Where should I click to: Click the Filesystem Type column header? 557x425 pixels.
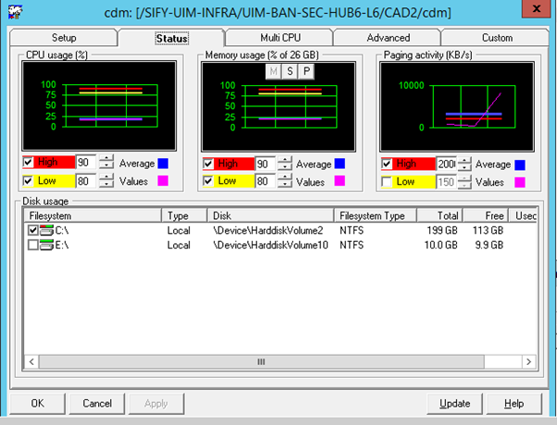tap(376, 215)
